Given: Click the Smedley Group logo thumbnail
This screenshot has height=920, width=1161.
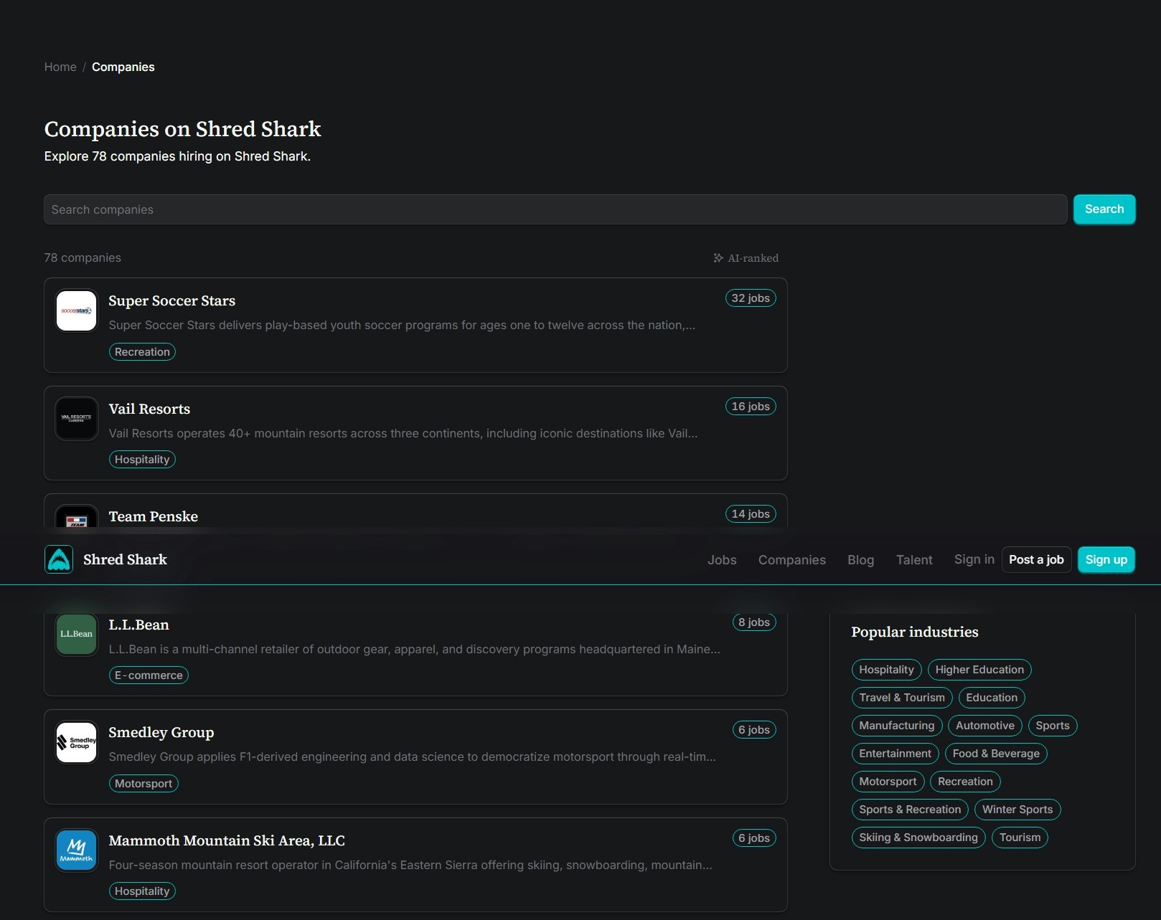Looking at the screenshot, I should (x=77, y=742).
